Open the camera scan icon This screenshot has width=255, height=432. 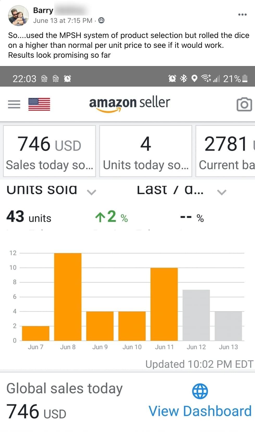point(244,104)
